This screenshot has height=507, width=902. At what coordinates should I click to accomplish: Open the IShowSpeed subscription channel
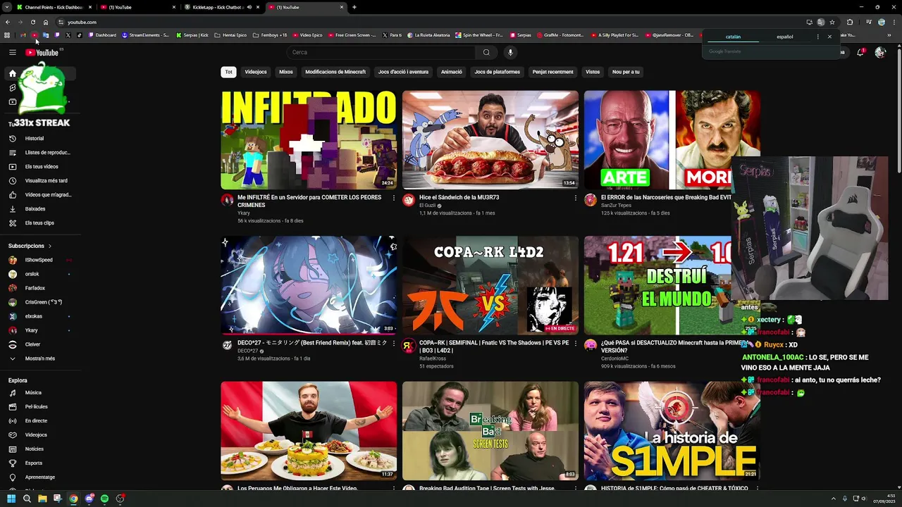coord(40,260)
